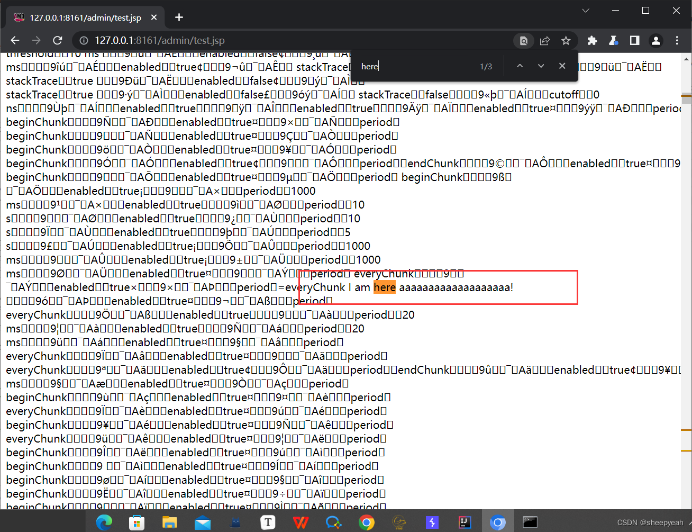
Task: Click the find search input field
Action: 413,66
